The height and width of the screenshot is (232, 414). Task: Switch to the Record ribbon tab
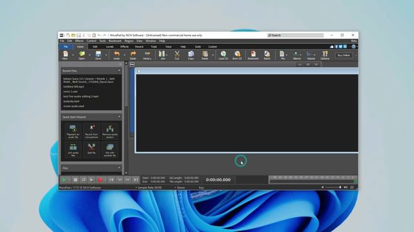(139, 46)
